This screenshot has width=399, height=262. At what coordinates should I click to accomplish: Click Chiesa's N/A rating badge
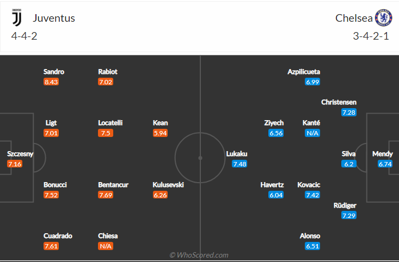click(106, 246)
